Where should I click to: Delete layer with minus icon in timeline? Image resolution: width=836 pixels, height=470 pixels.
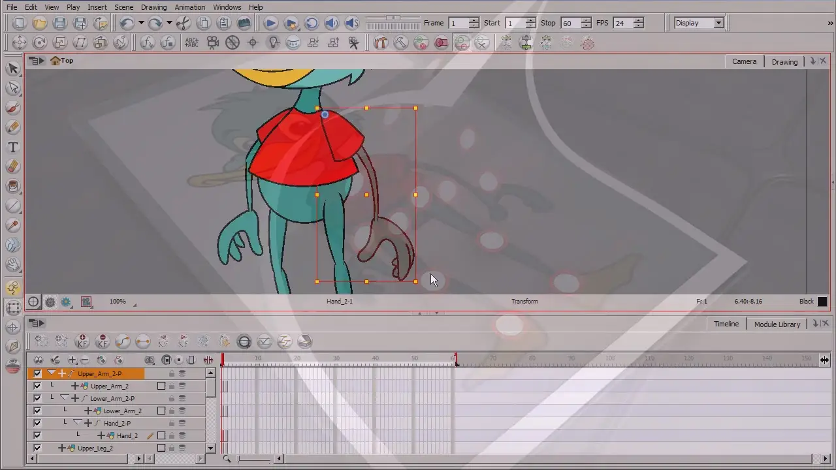pos(84,360)
